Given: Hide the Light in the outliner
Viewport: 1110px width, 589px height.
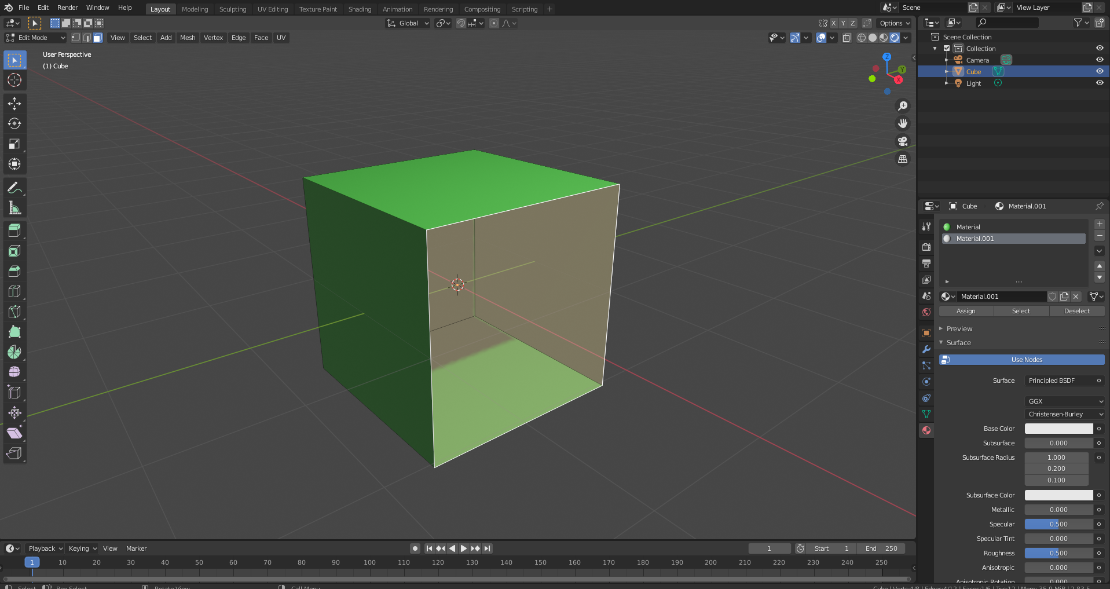Looking at the screenshot, I should (1100, 83).
